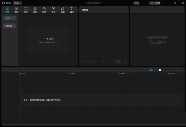186x127 pixels.
Task: Open the 滤镜 (Filter) tab
Action: click(x=63, y=10)
